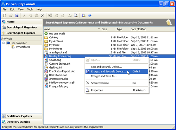Click the New document toolbar icon
Image resolution: width=176 pixels, height=130 pixels.
(x=5, y=15)
